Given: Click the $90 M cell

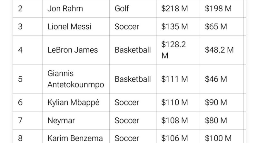Looking at the screenshot, I should (216, 103).
